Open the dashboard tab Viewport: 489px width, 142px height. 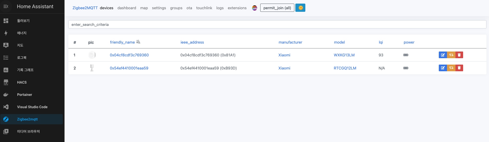click(x=127, y=8)
